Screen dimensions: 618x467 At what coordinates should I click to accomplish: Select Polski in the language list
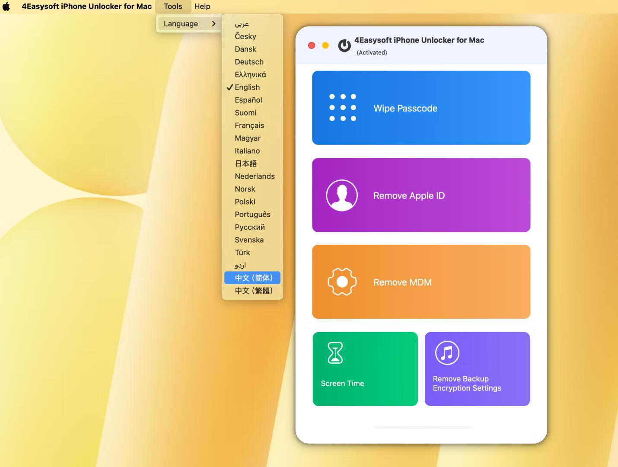pos(252,202)
